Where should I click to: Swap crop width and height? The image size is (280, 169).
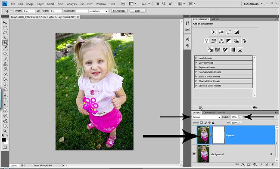(38, 11)
